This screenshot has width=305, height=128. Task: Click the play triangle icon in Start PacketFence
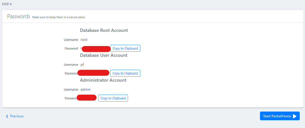click(x=295, y=116)
